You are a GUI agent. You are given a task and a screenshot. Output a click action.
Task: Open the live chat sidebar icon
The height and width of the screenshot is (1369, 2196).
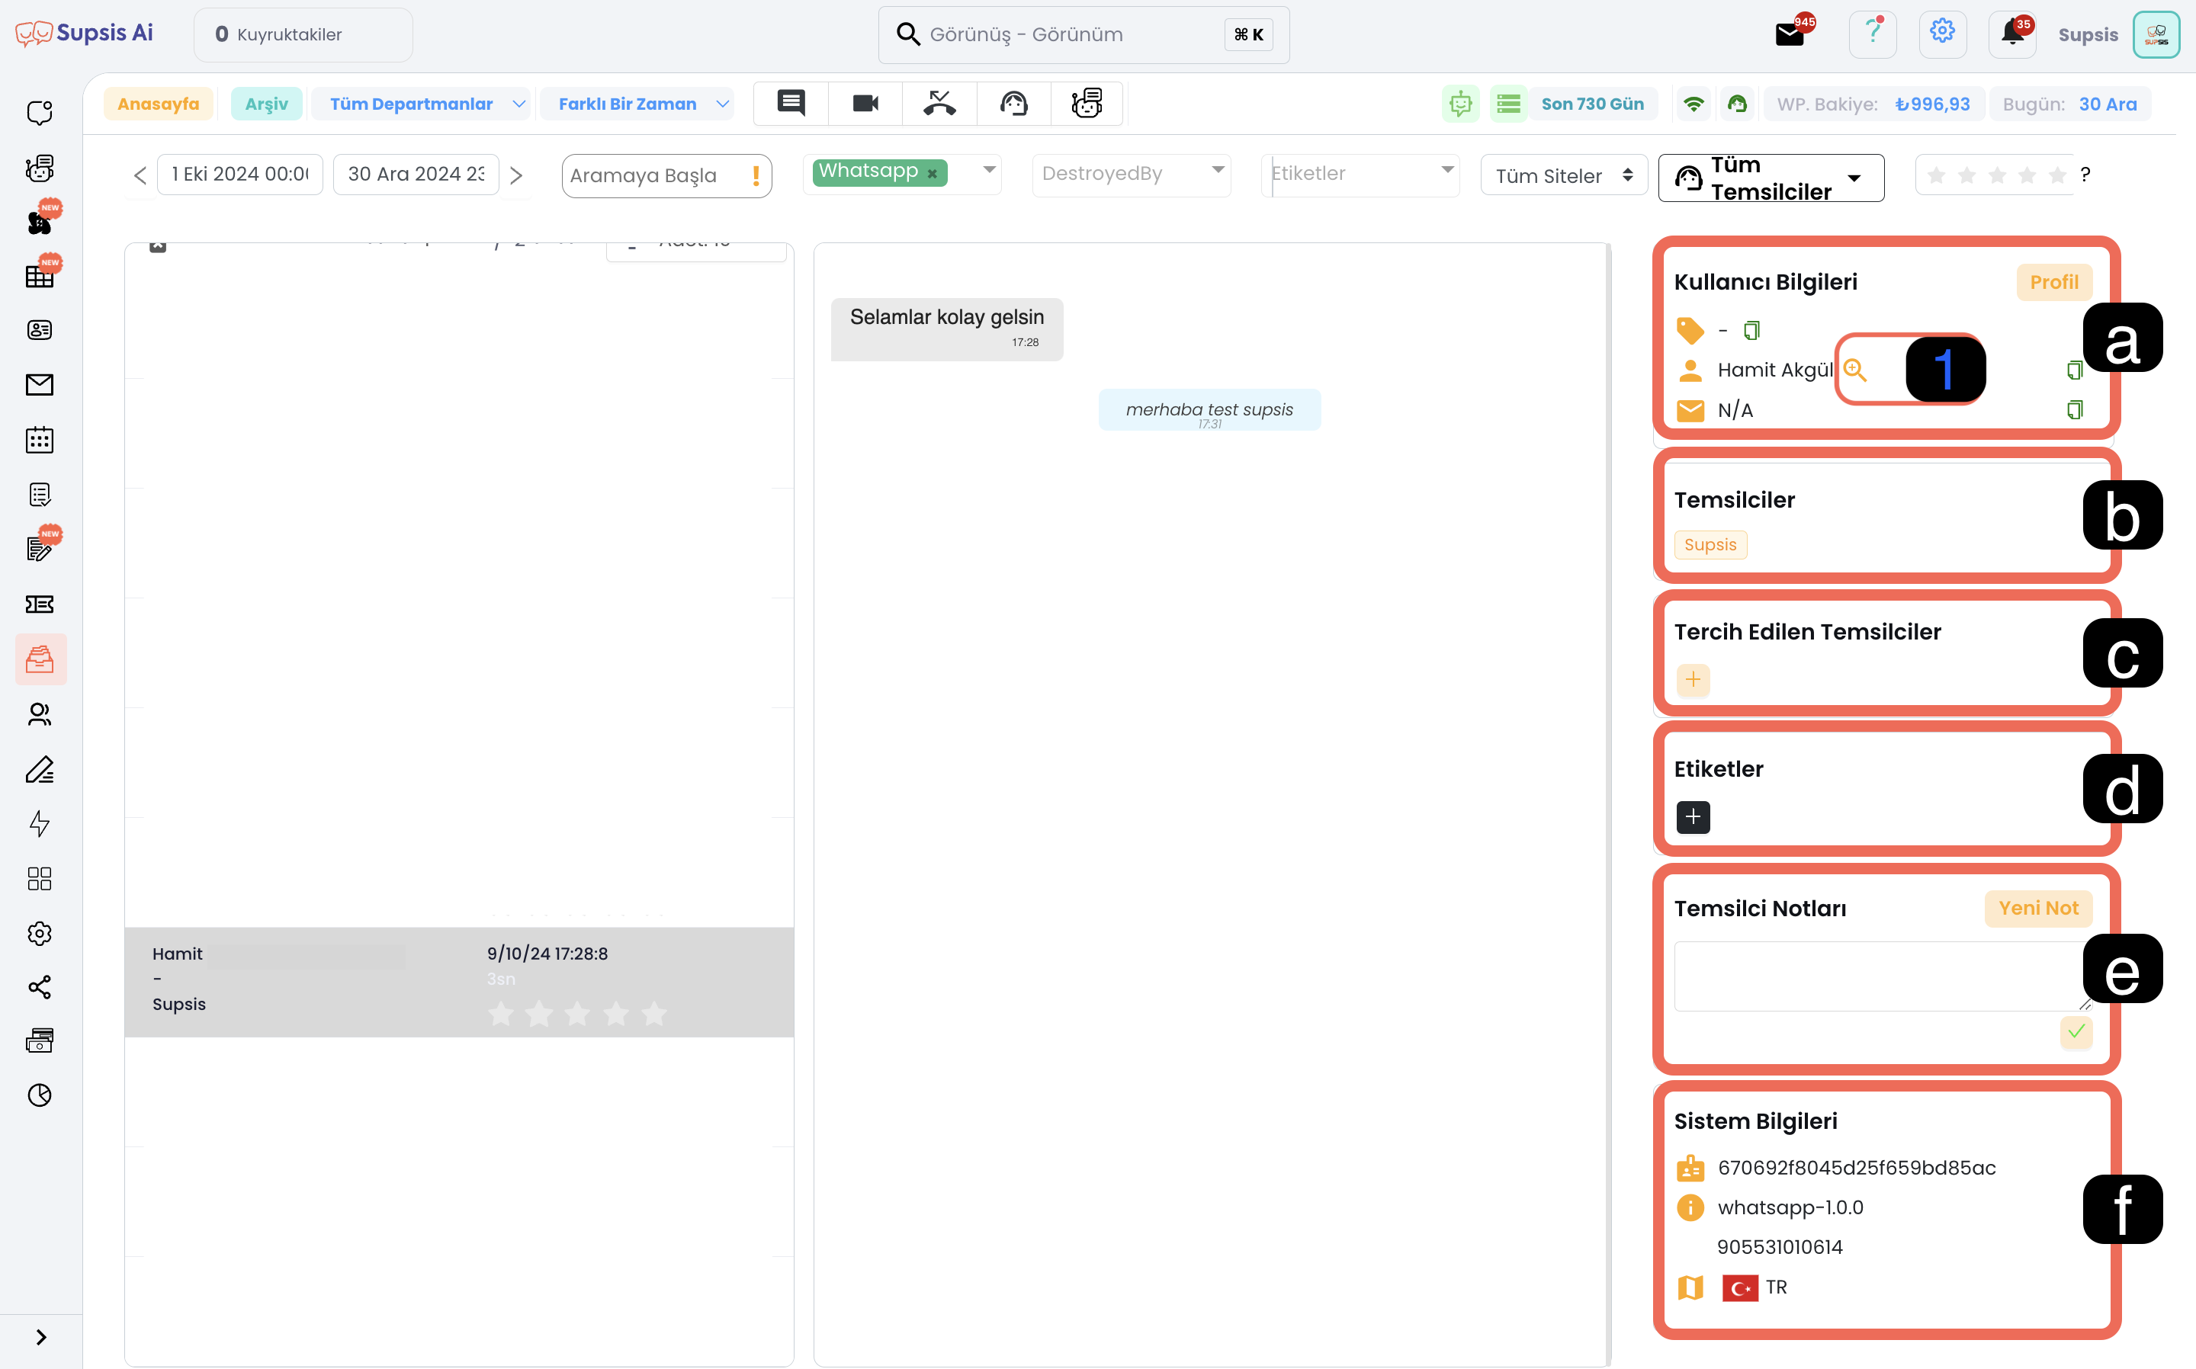[x=40, y=112]
